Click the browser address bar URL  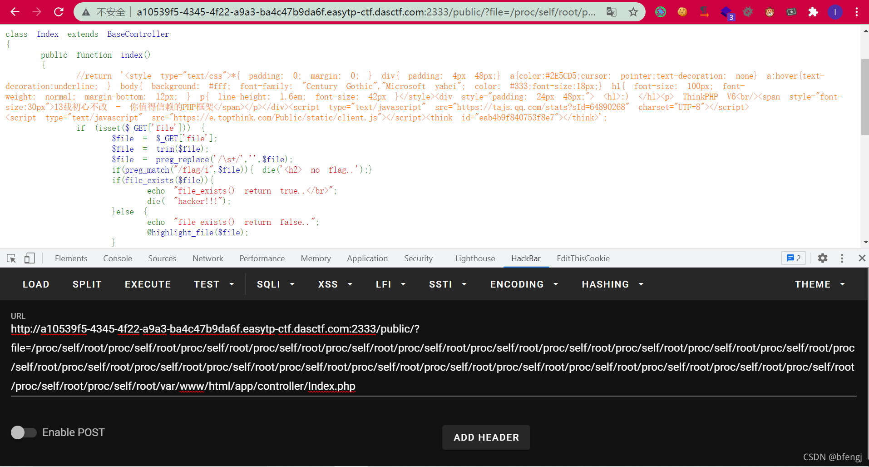(x=366, y=12)
